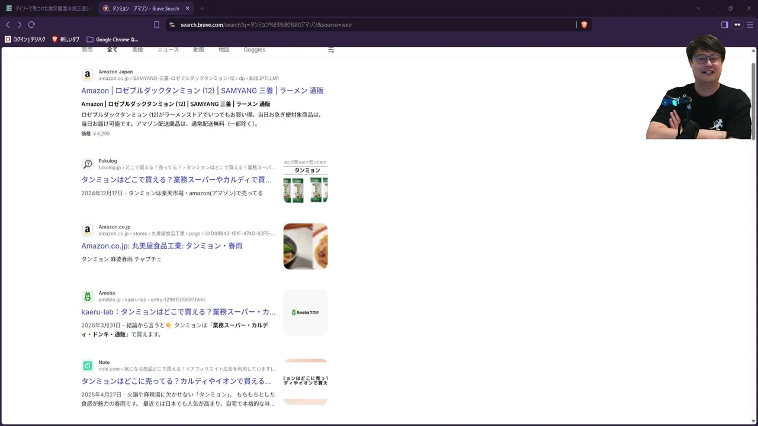This screenshot has width=758, height=426.
Task: Open the Note article thumbnail
Action: [x=306, y=382]
